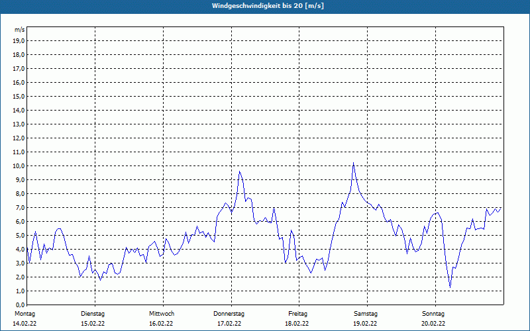Click the '17.02.22' date label
This screenshot has width=530, height=331.
229,324
